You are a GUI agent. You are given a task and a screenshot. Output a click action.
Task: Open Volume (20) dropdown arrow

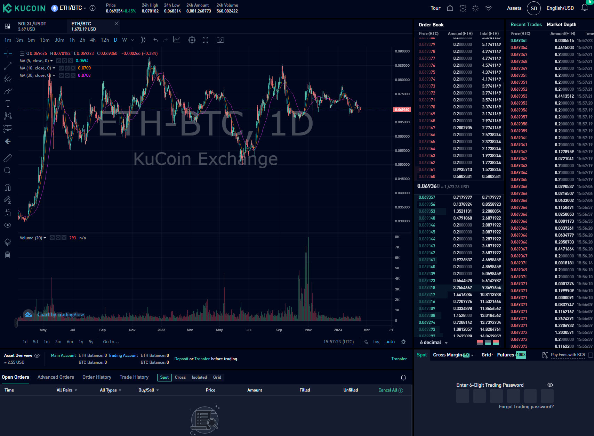45,238
